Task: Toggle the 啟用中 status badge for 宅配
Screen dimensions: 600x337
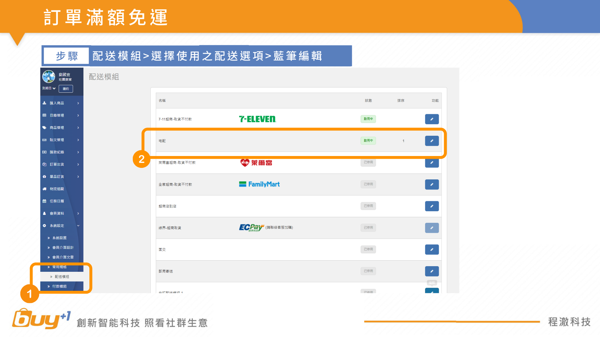Action: tap(368, 141)
